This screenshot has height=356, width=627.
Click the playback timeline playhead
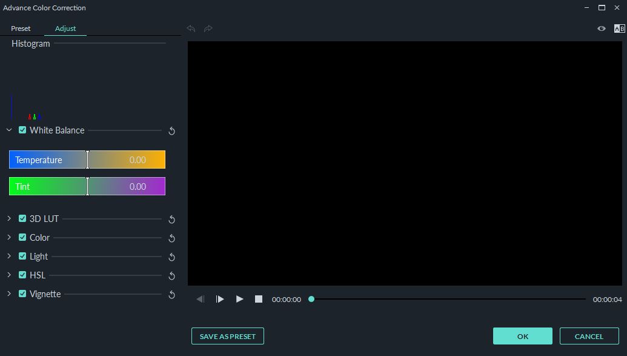[x=311, y=299]
